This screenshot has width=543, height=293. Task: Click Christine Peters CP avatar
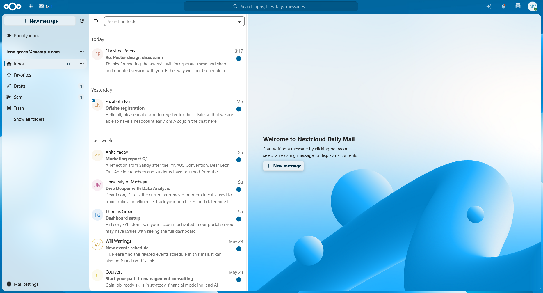click(x=97, y=54)
